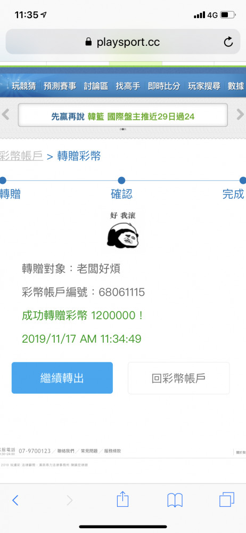Open the 即時比分 menu item
Viewport: 246px width, 533px height.
(x=164, y=86)
